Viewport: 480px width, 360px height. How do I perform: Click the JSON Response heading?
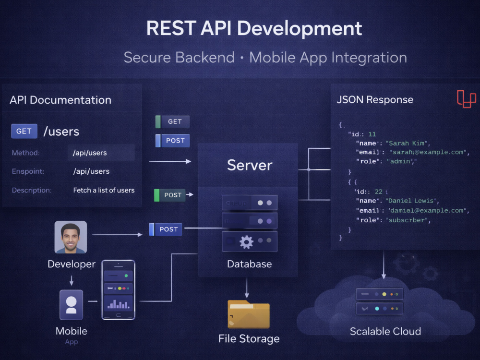coord(375,99)
